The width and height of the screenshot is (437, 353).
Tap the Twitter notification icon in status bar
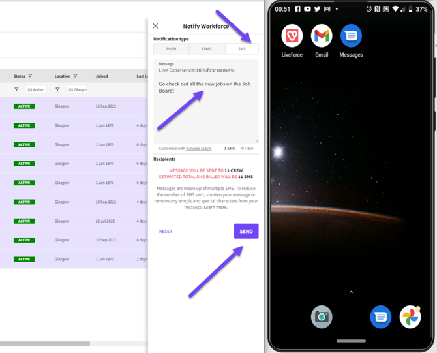coord(317,9)
